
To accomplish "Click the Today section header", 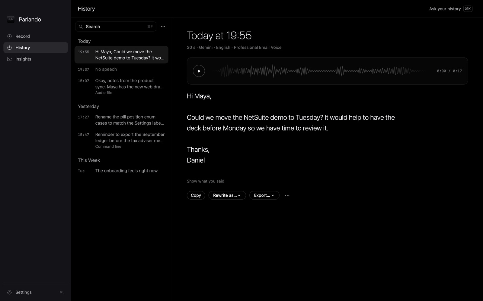I will [84, 41].
